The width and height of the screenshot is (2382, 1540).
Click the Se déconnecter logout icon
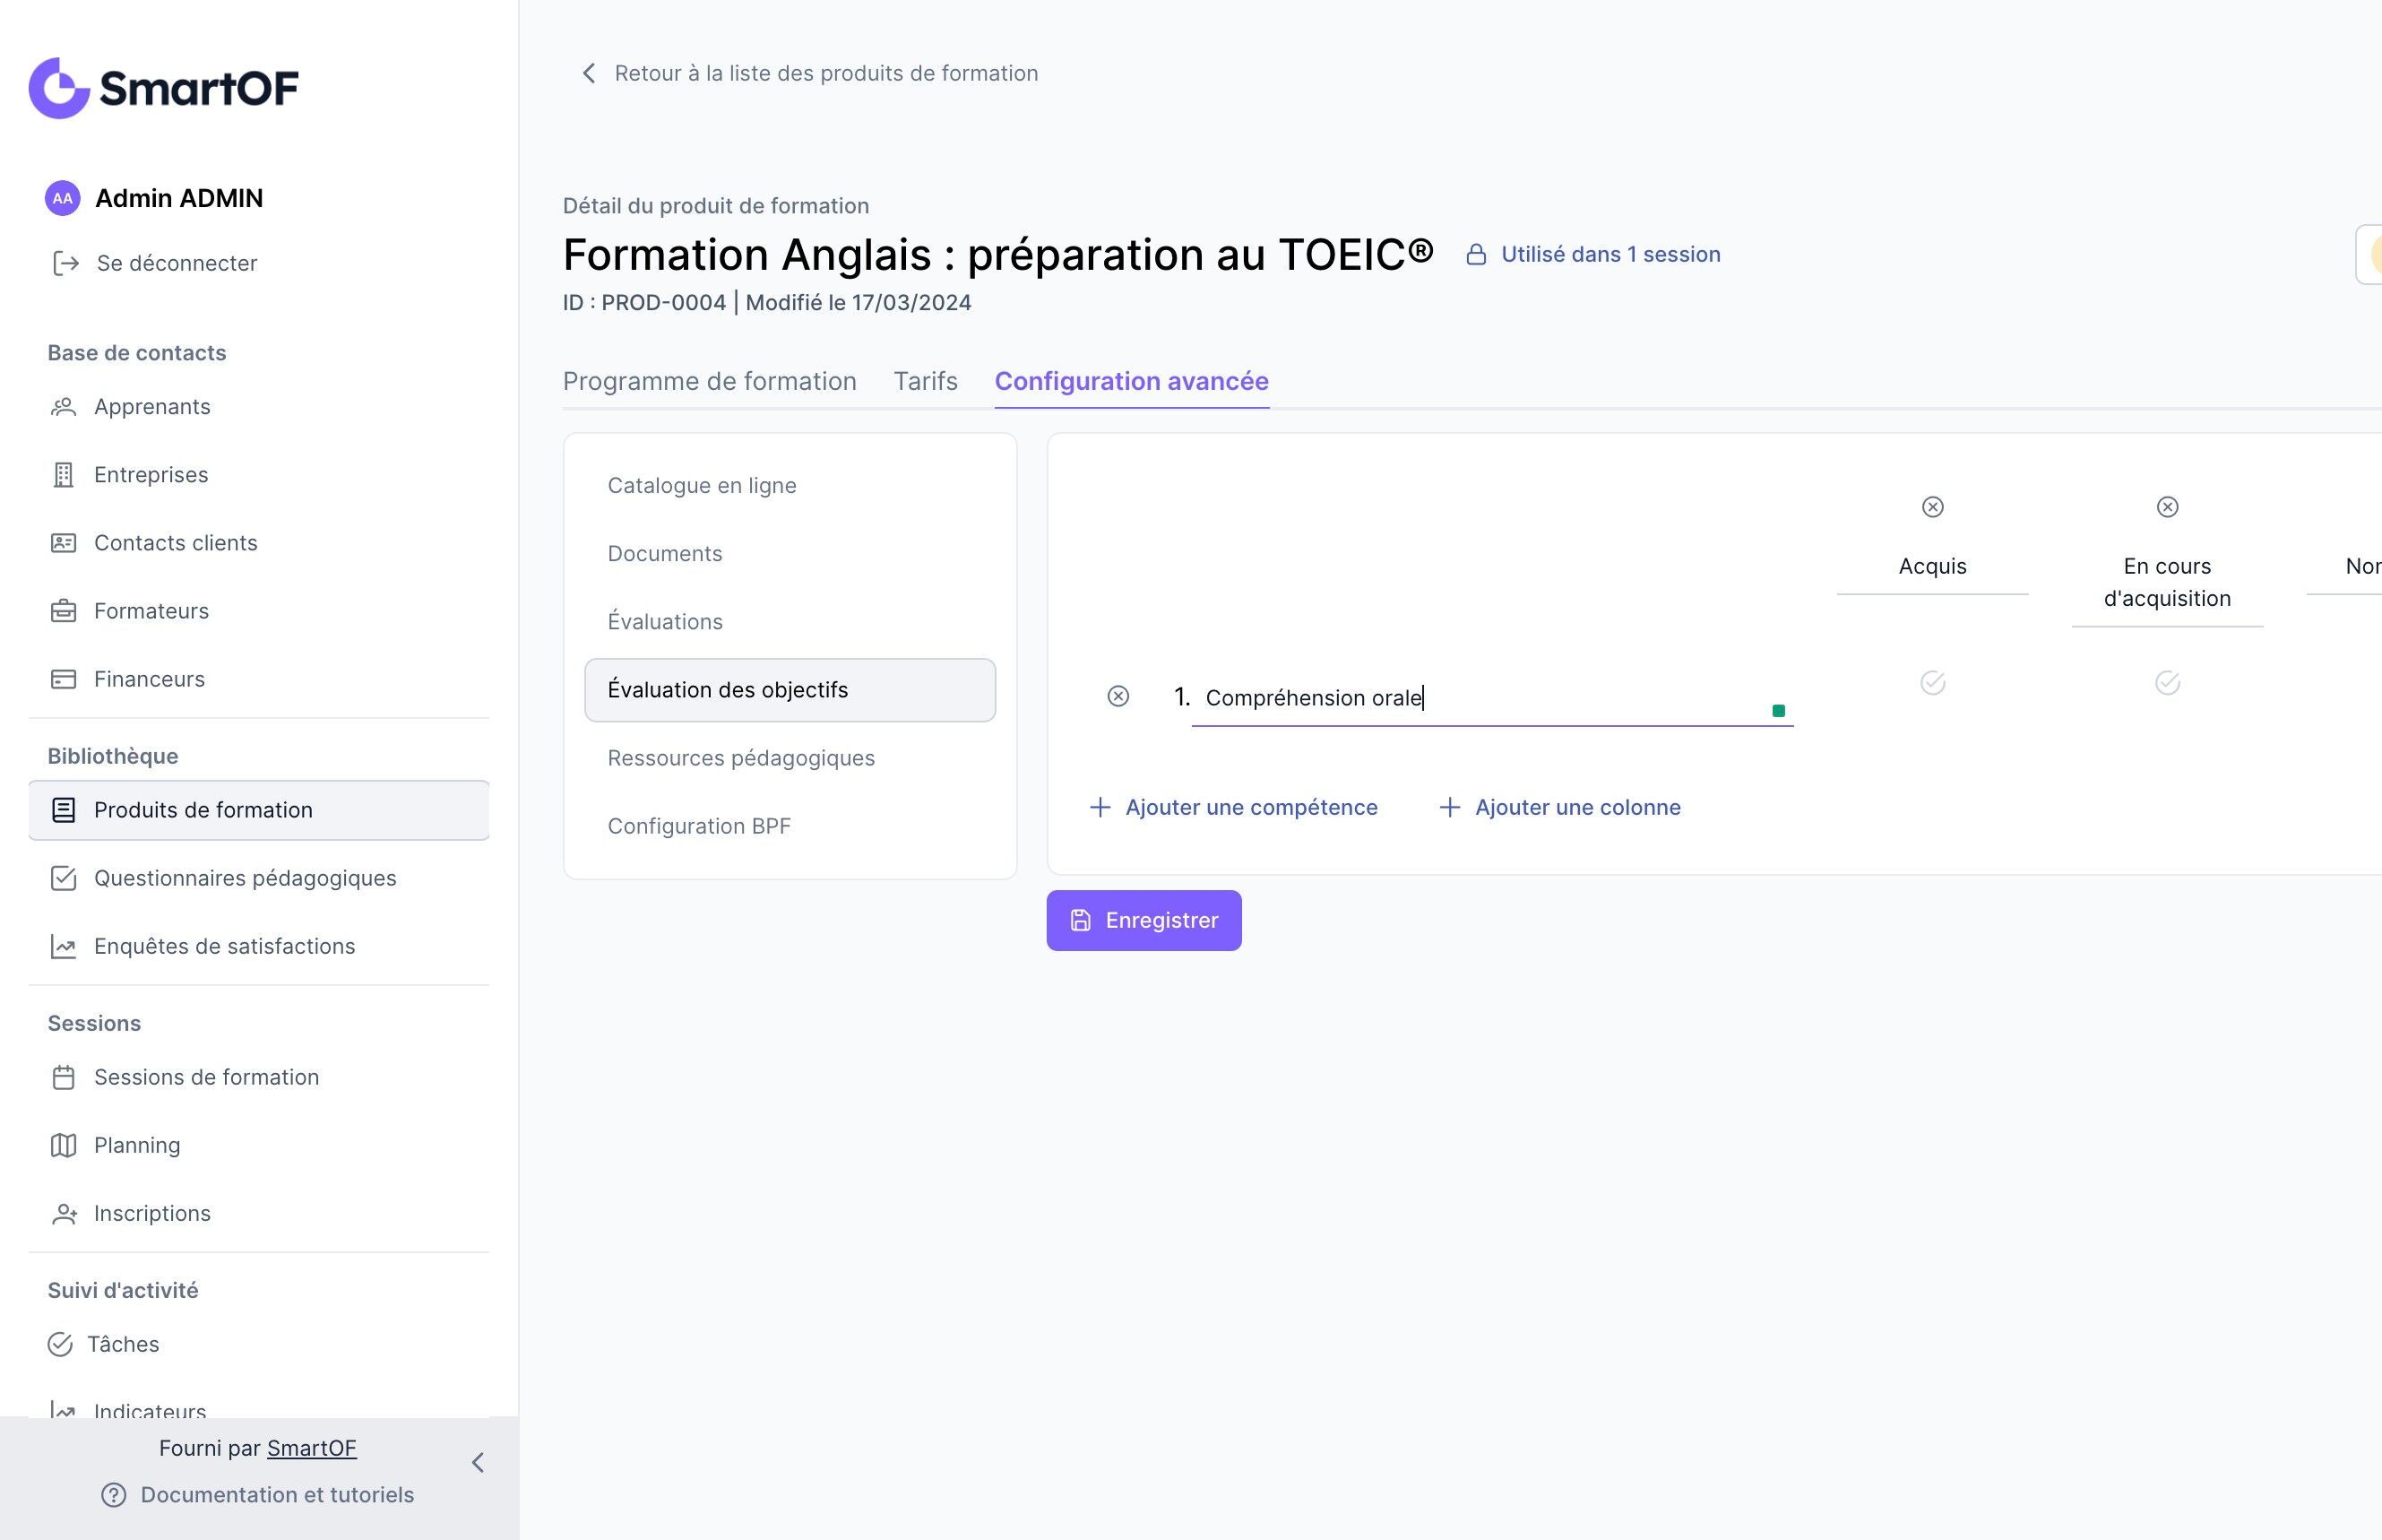pyautogui.click(x=66, y=263)
